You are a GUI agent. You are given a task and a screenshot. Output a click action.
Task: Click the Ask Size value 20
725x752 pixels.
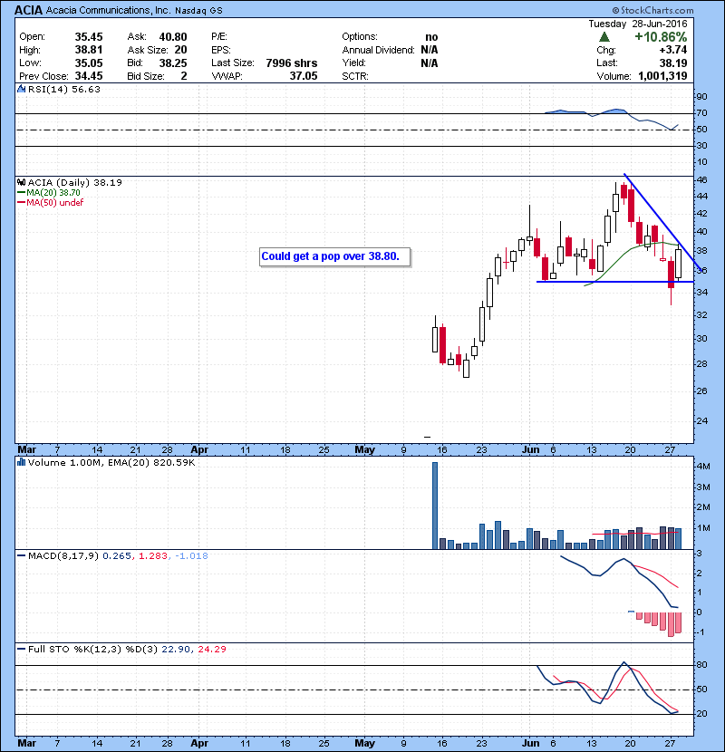pos(181,50)
